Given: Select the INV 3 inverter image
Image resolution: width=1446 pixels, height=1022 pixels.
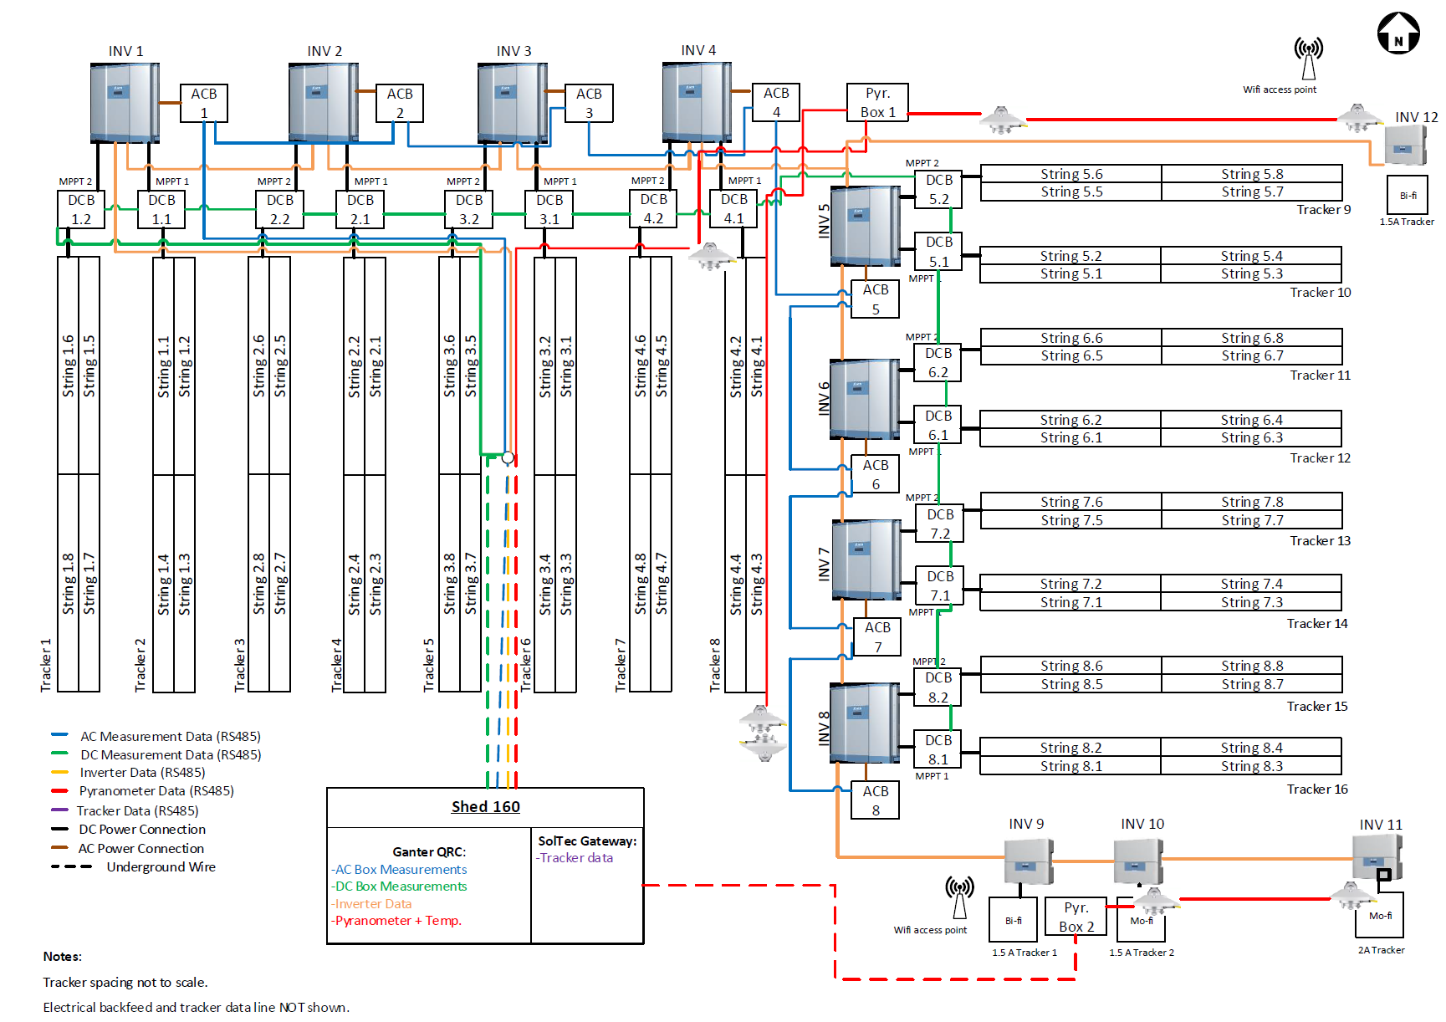Looking at the screenshot, I should tap(512, 102).
